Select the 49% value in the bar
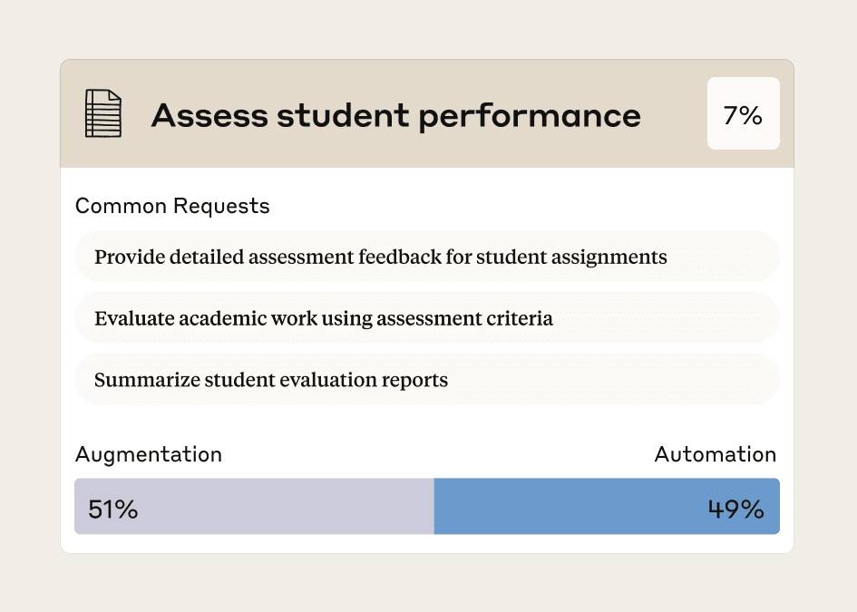 point(735,509)
